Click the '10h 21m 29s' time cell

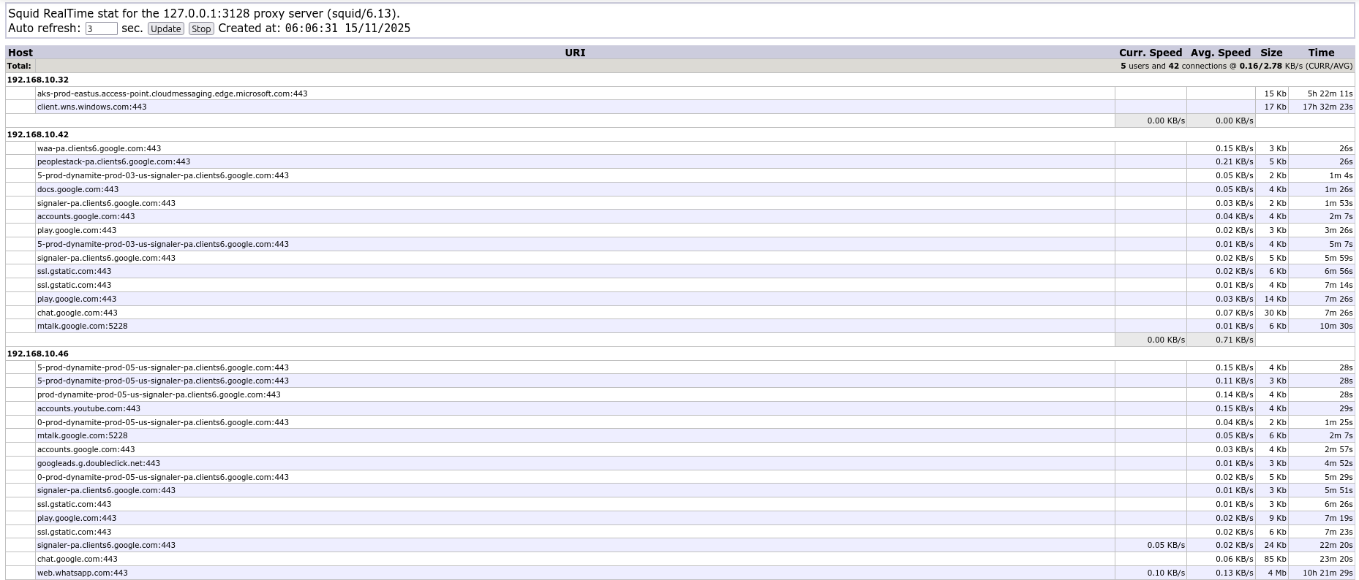[1321, 573]
